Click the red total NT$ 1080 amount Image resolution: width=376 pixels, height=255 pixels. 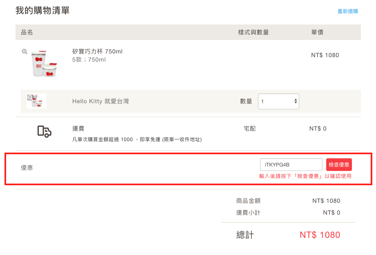(320, 235)
